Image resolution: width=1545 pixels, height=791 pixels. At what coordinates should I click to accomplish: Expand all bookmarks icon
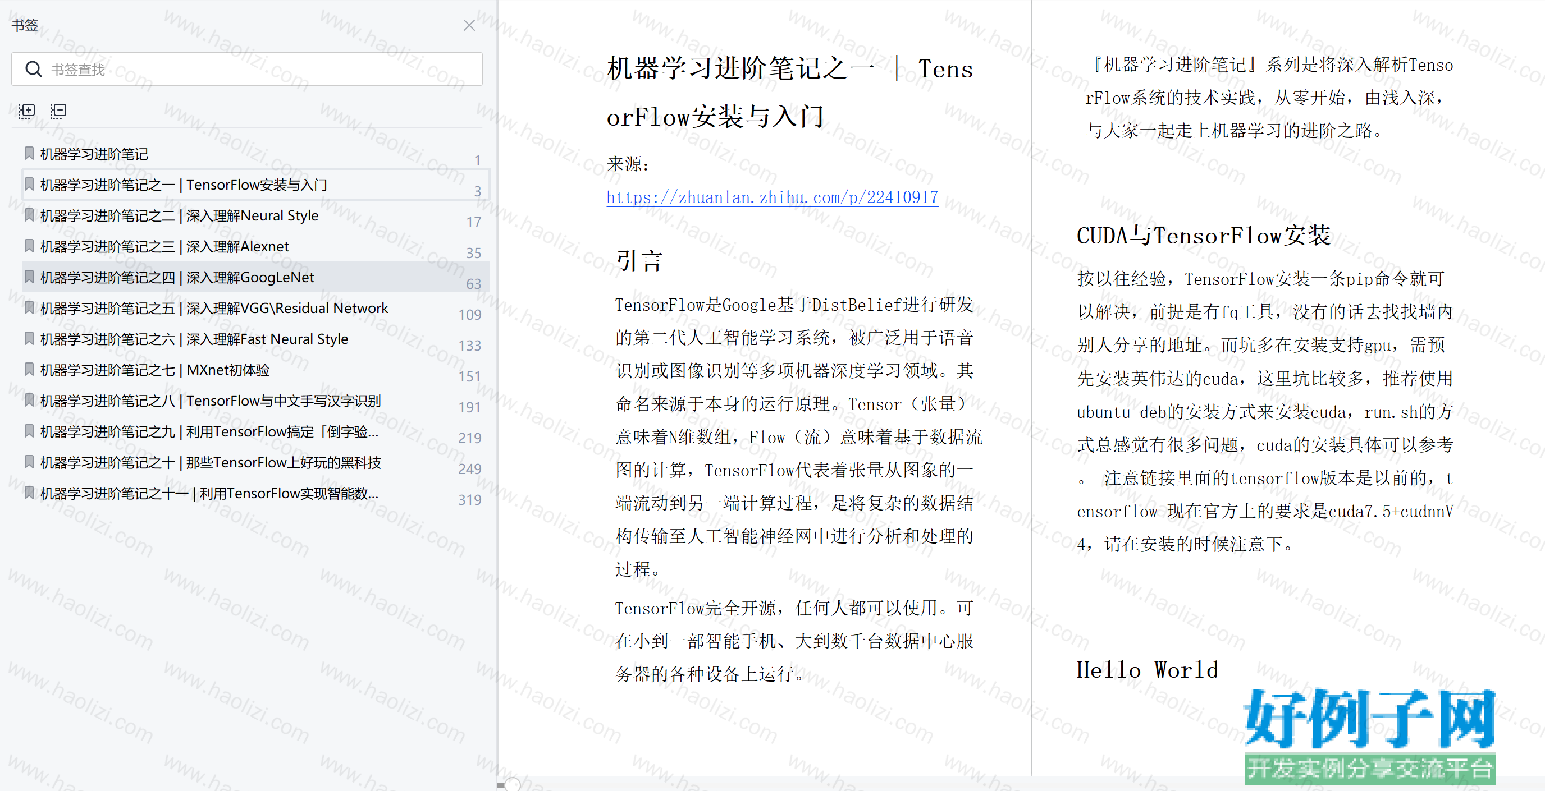point(27,111)
